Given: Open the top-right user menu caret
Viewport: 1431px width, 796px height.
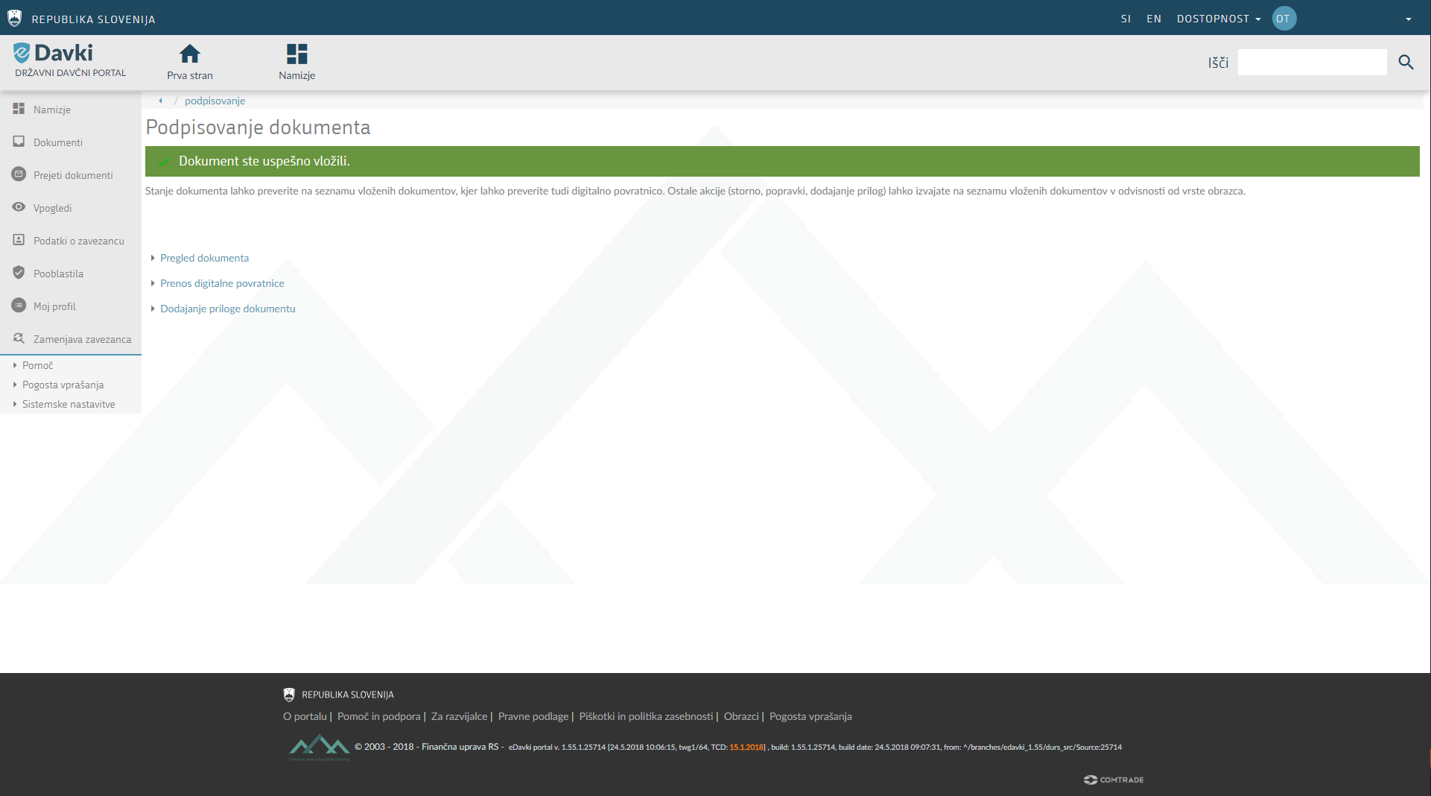Looking at the screenshot, I should click(1408, 19).
